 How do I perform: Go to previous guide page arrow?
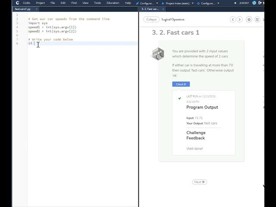coord(233,19)
